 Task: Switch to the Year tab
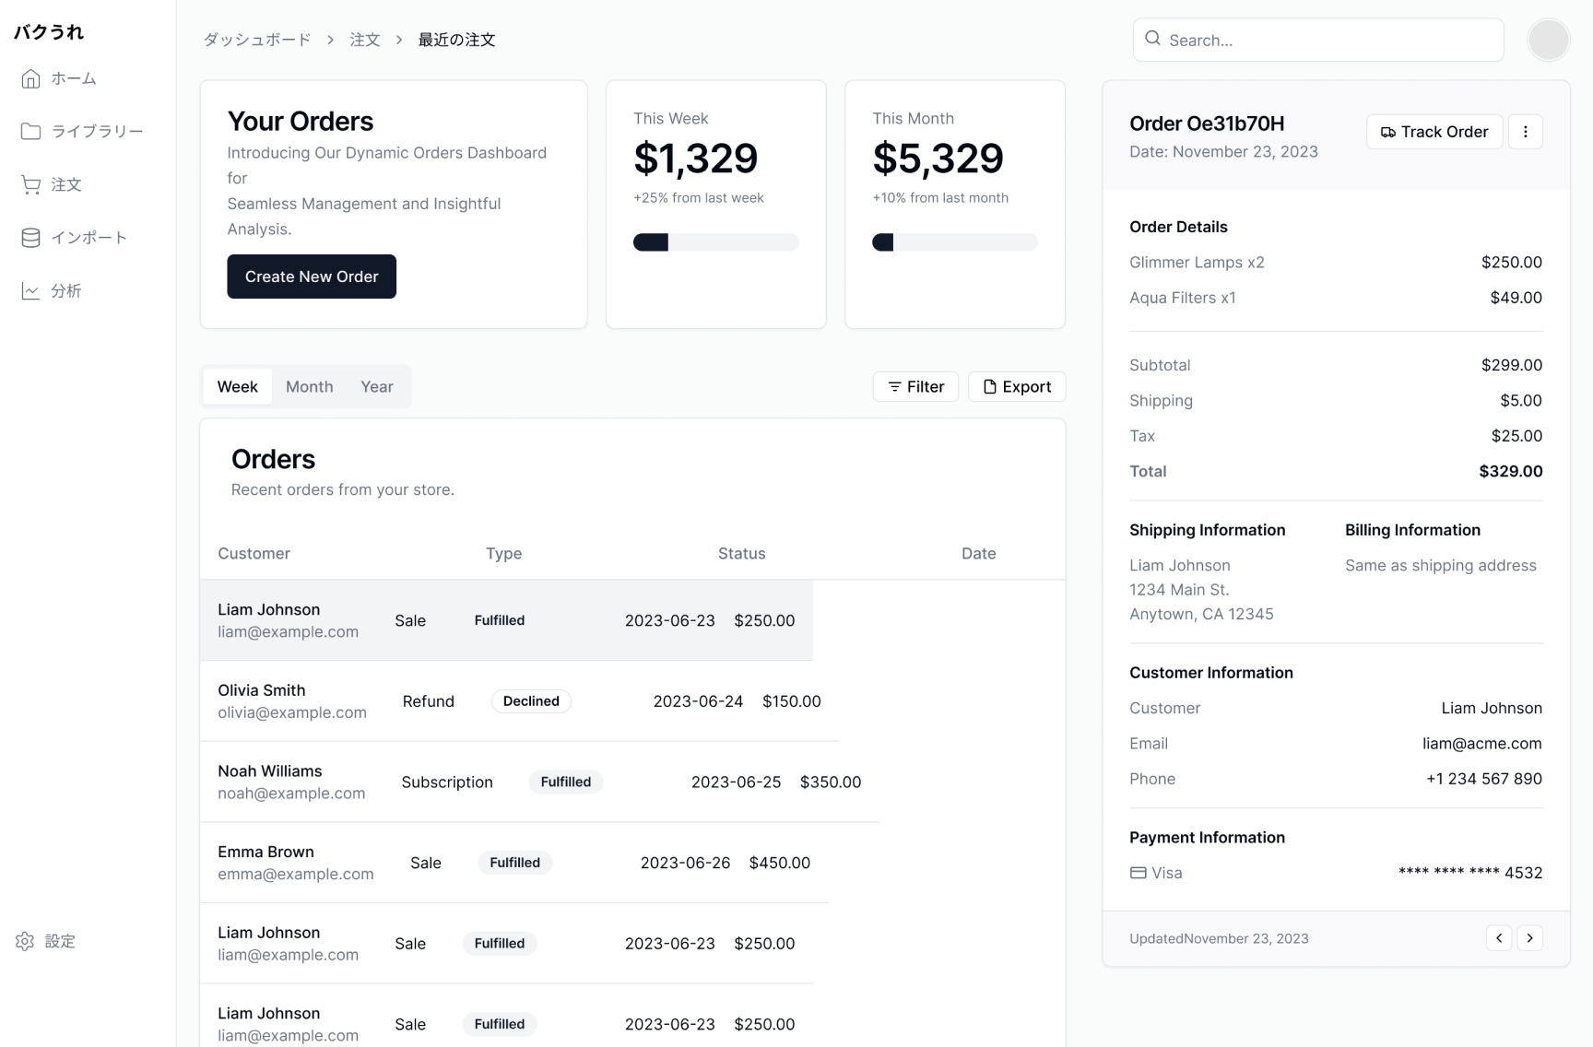click(376, 387)
